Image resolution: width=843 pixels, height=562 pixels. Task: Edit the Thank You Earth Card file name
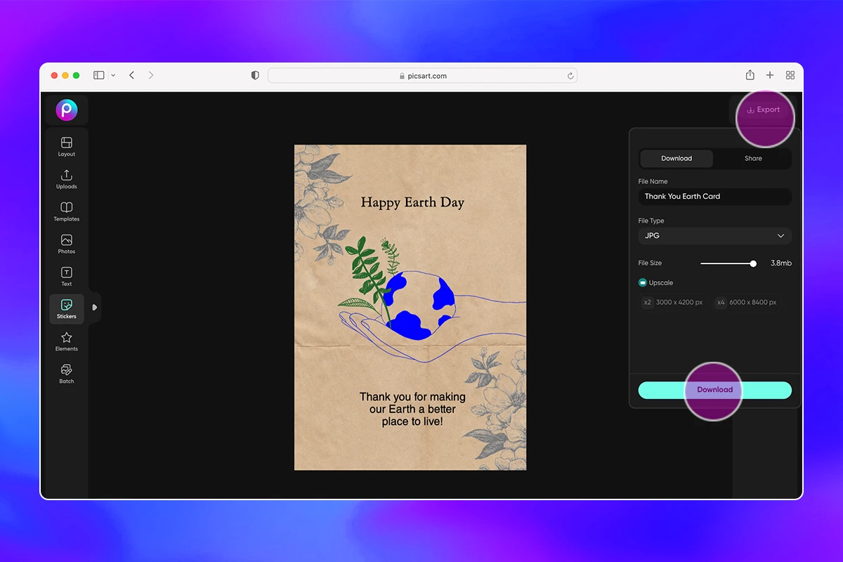(714, 196)
